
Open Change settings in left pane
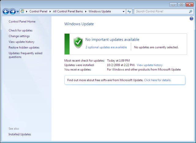(x=19, y=36)
